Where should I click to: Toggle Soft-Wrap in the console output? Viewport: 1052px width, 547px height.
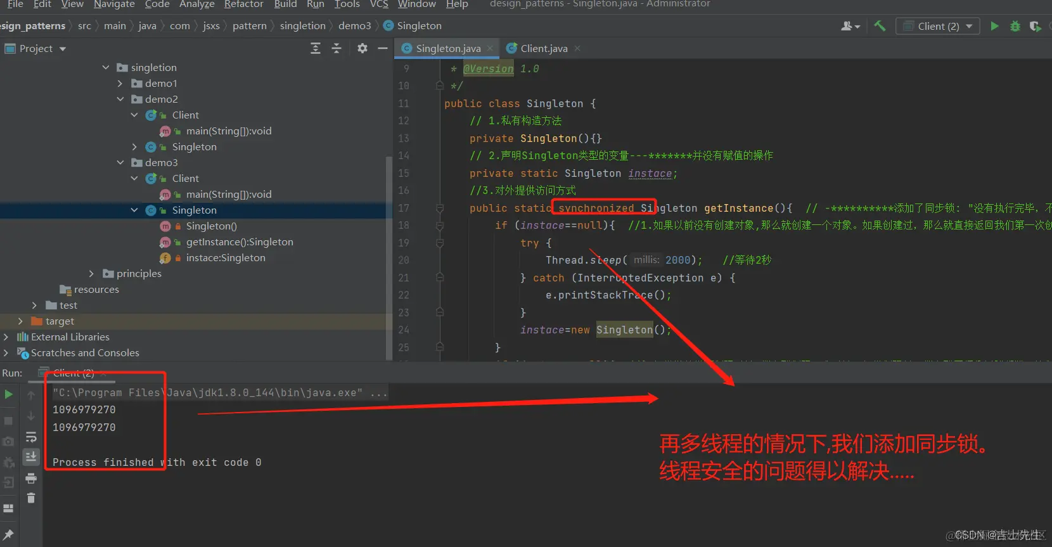pos(31,437)
